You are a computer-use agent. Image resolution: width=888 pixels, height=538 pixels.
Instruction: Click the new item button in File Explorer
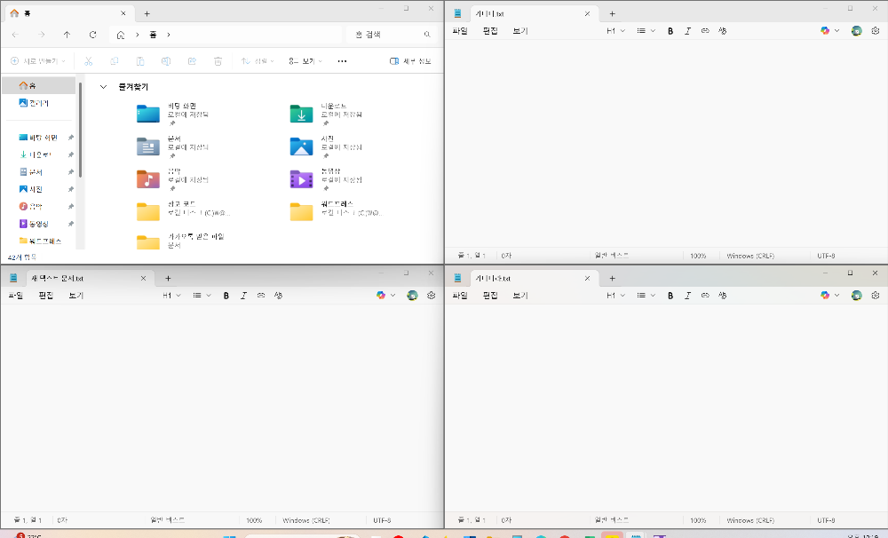point(31,60)
